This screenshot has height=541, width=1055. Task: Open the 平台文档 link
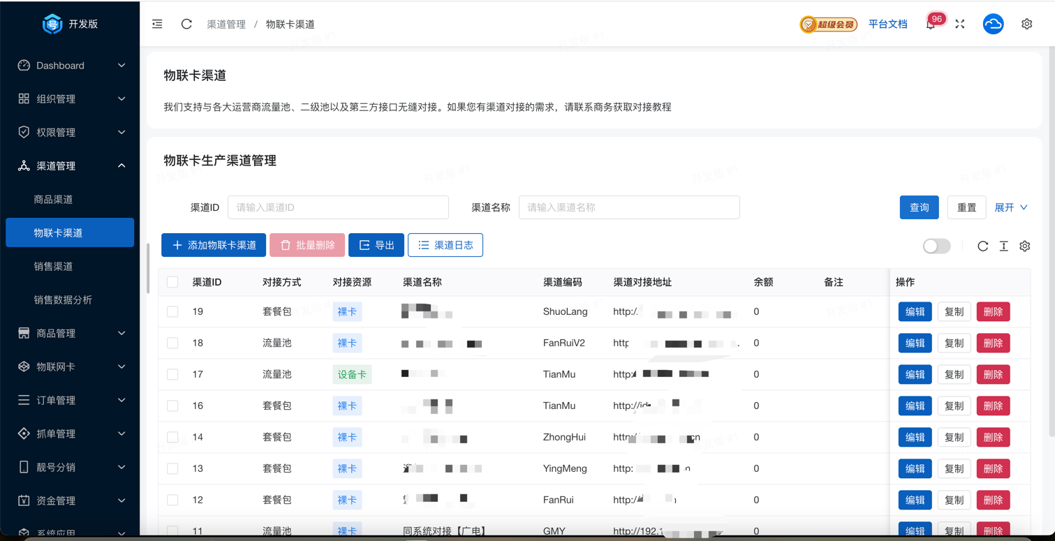click(887, 24)
